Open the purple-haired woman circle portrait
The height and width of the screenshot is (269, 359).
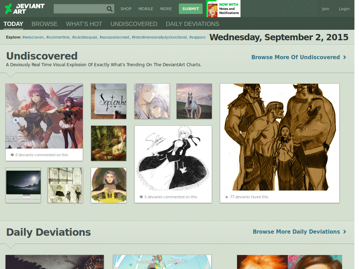pyautogui.click(x=109, y=185)
